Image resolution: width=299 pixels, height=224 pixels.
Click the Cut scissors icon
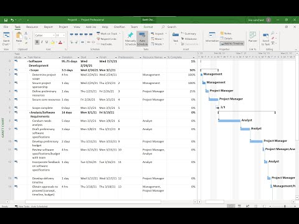coord(26,33)
